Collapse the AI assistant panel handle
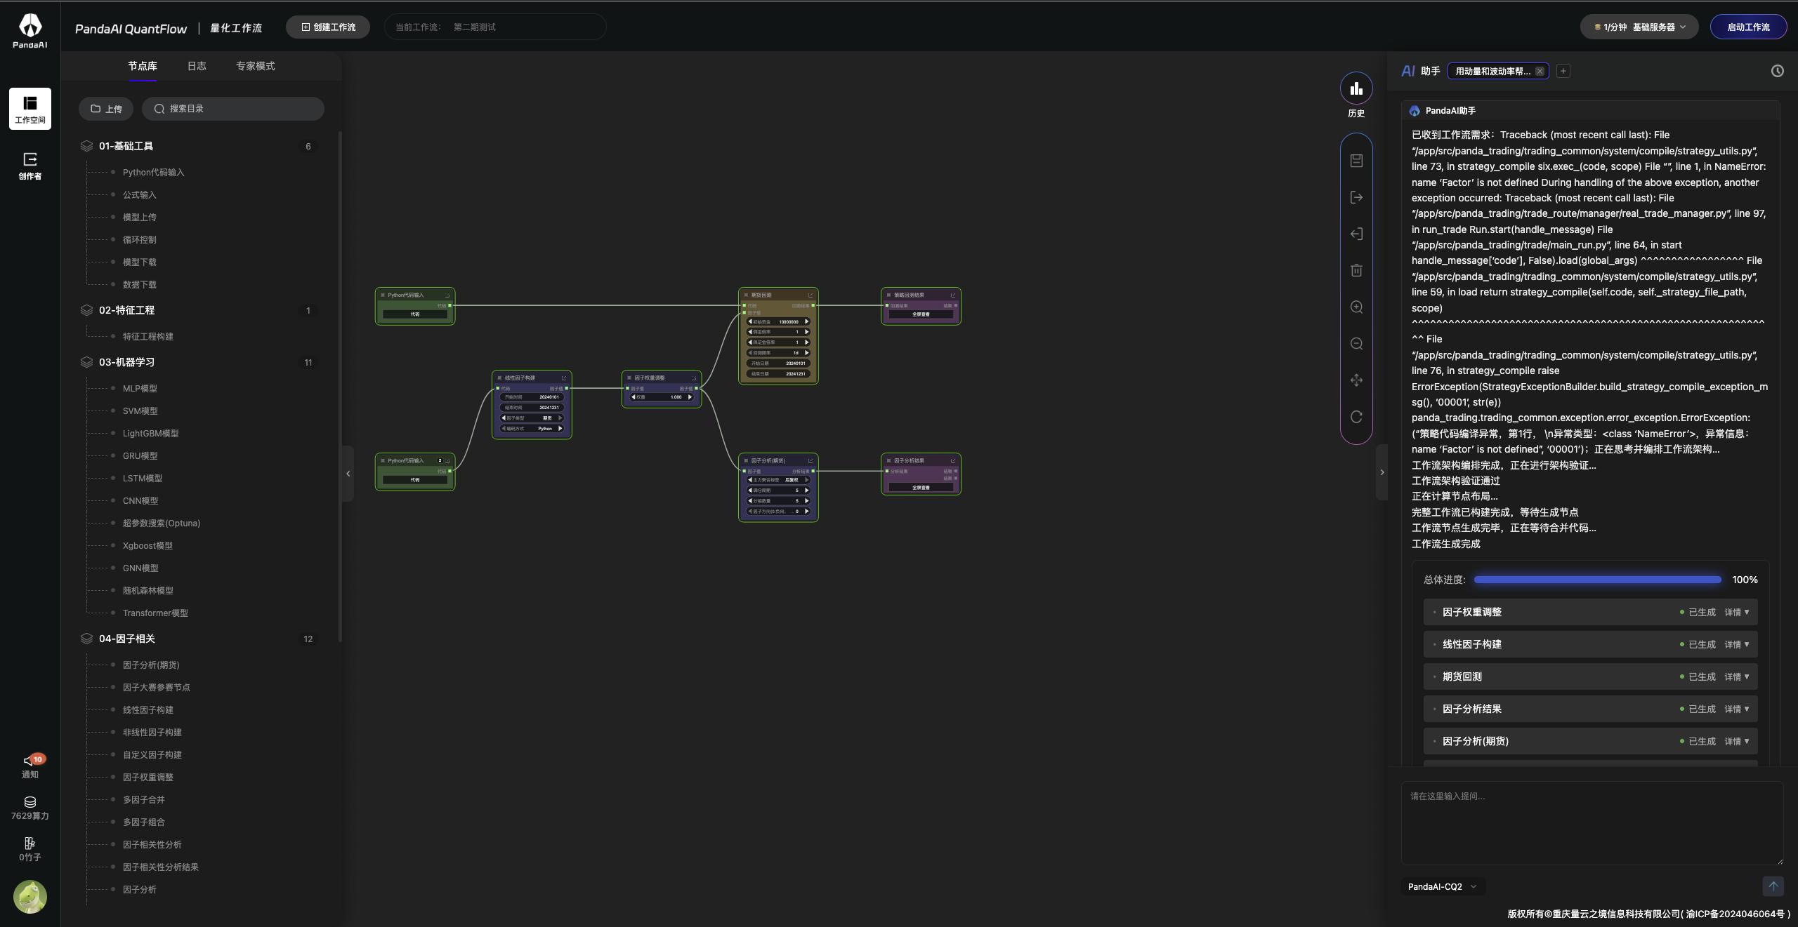The height and width of the screenshot is (927, 1798). (x=1382, y=472)
